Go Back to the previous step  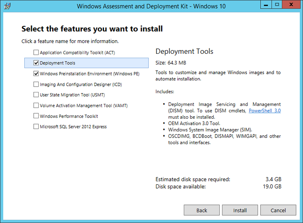tap(201, 210)
